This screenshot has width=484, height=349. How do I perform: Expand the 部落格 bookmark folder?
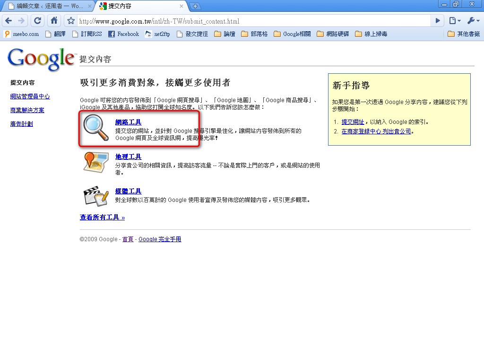coord(254,34)
